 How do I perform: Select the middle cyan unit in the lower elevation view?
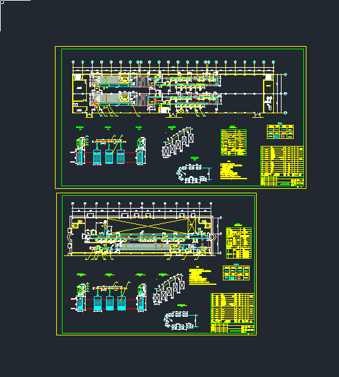tap(110, 303)
